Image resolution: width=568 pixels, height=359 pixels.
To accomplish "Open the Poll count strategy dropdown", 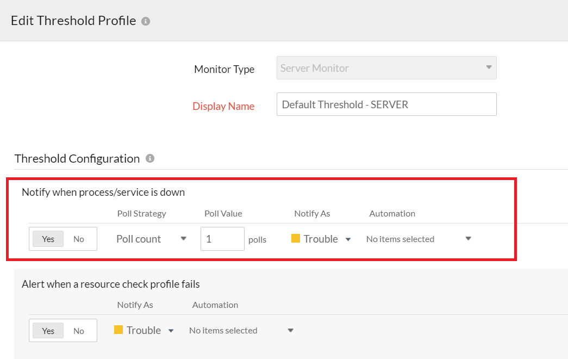I will pos(152,239).
